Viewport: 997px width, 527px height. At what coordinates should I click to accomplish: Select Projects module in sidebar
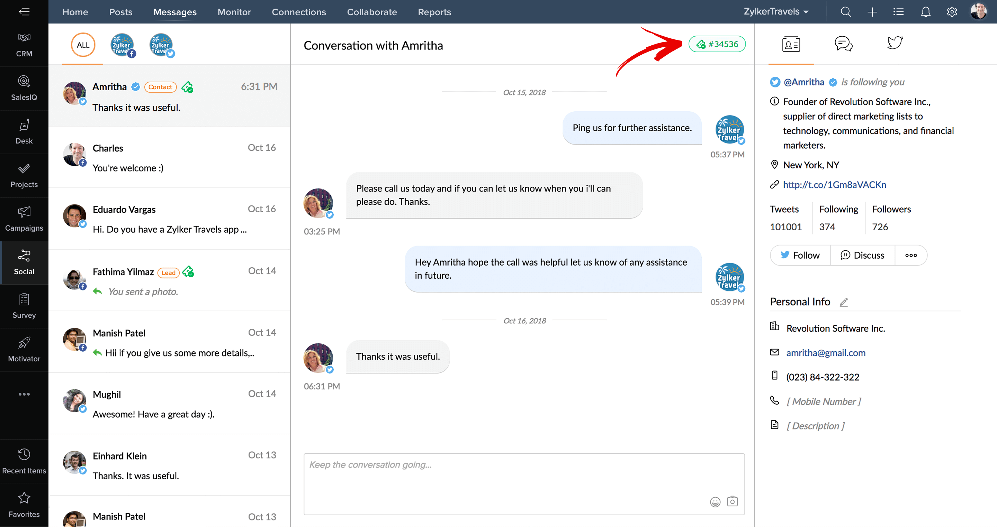(24, 174)
